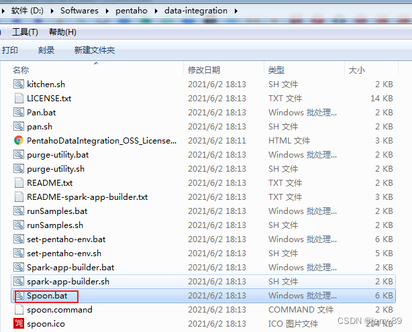The image size is (412, 332).
Task: Click the Spark-app-builder.bat file icon
Action: pos(19,268)
